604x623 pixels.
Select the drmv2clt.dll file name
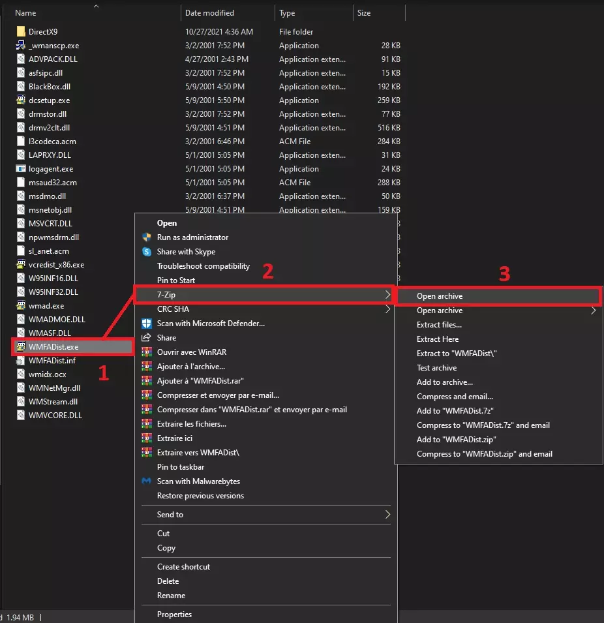(x=49, y=128)
